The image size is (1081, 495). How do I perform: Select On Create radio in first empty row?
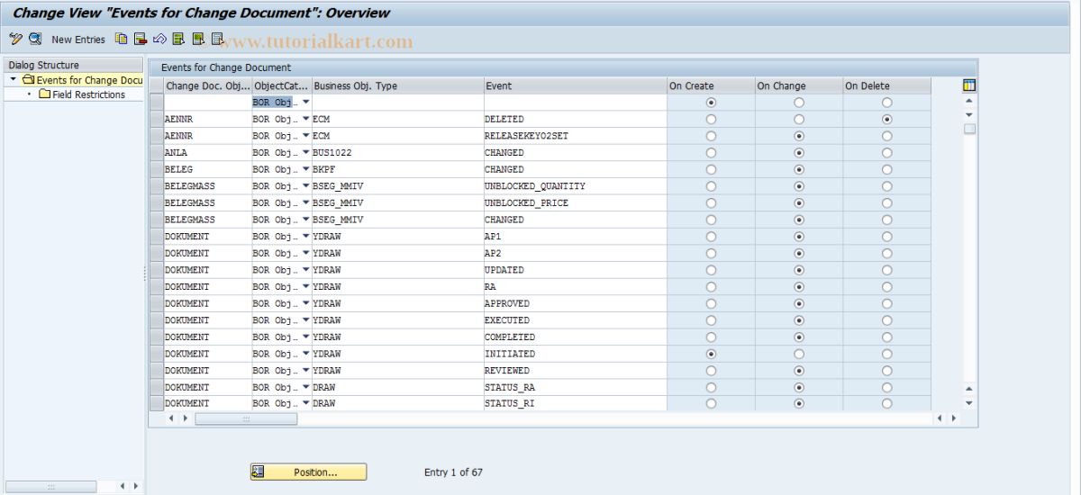click(x=711, y=103)
